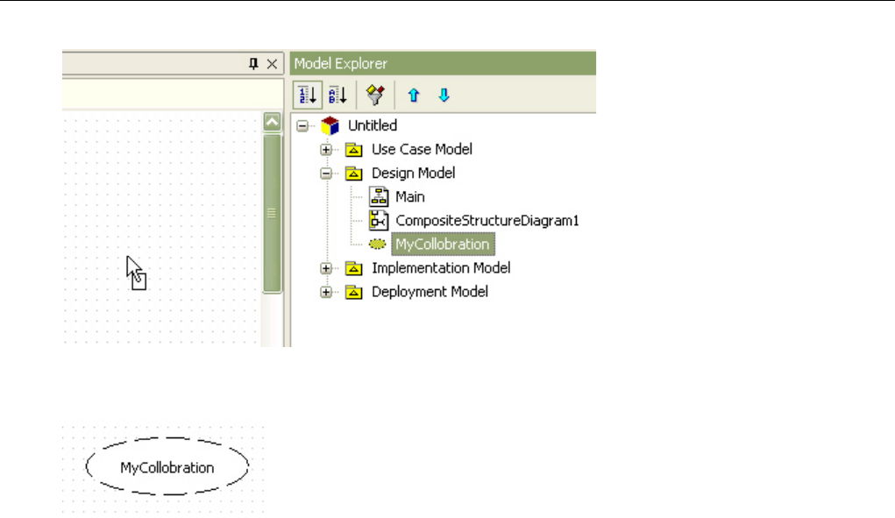895x518 pixels.
Task: Close the left panel with the X
Action: click(x=273, y=64)
